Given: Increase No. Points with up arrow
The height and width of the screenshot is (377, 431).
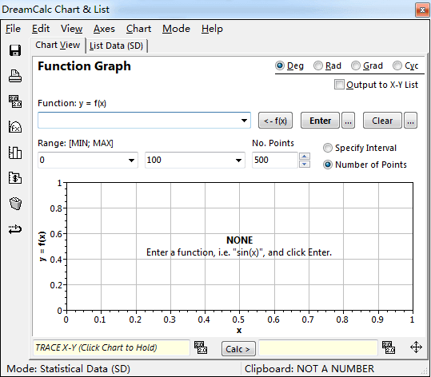Looking at the screenshot, I should pyautogui.click(x=305, y=157).
